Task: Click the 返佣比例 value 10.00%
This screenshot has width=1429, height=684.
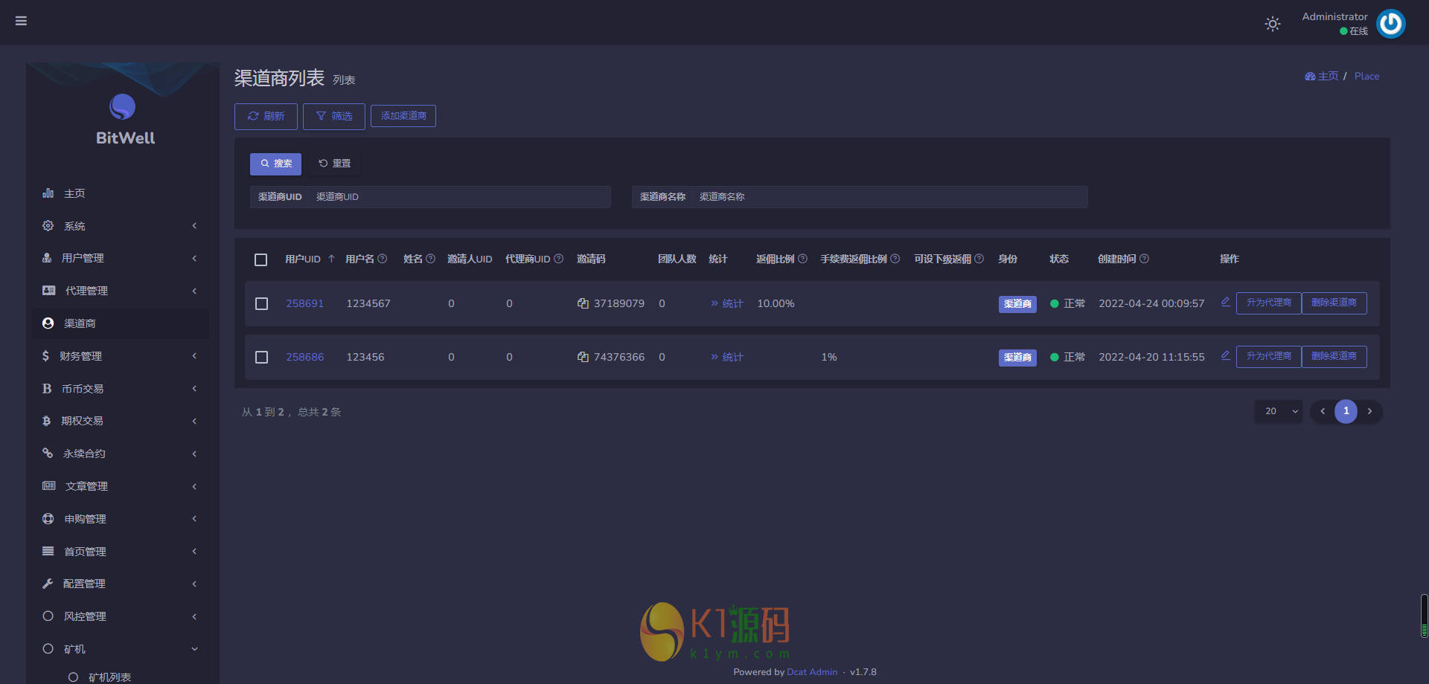Action: [776, 303]
